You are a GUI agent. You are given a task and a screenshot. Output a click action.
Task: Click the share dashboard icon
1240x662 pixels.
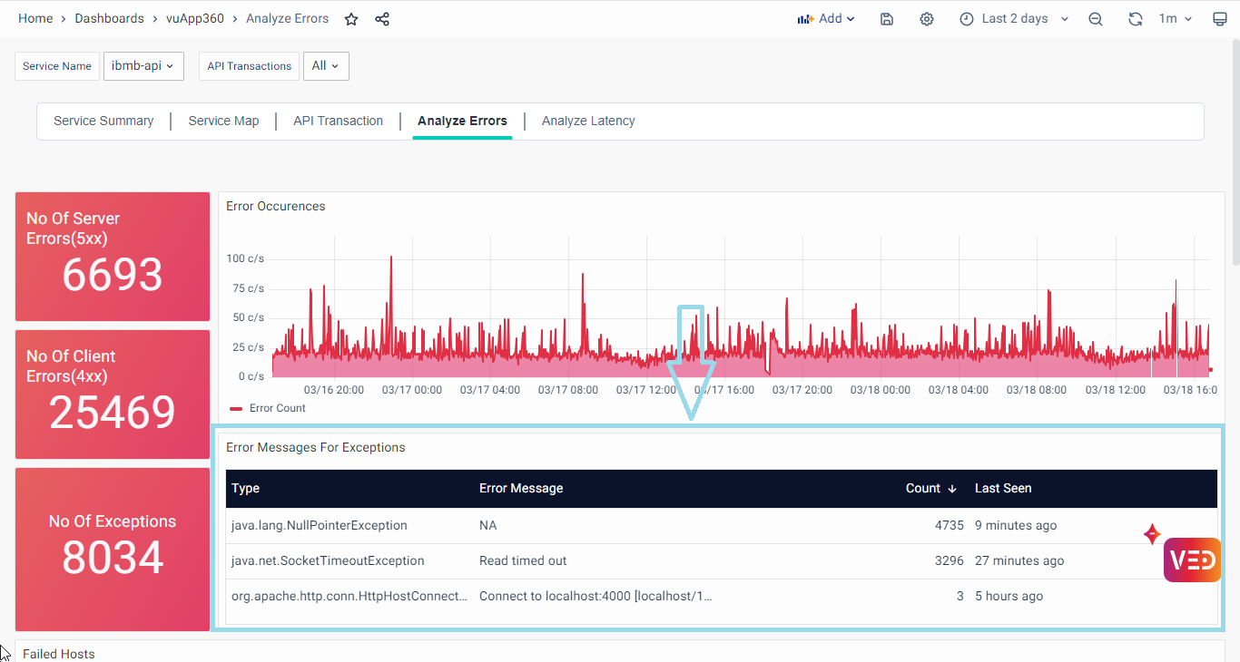[x=382, y=19]
